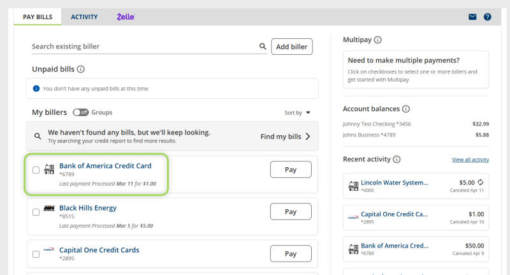Click Find my bills text
The image size is (510, 275).
(280, 137)
